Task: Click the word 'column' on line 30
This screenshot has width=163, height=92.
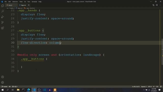Action: [55, 43]
